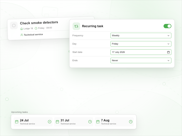This screenshot has height=136, width=182.
Task: Open the Frequency dropdown showing Weekly
Action: pos(141,36)
